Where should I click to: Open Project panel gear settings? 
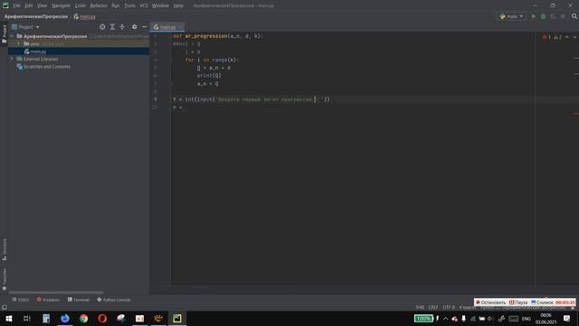point(134,27)
